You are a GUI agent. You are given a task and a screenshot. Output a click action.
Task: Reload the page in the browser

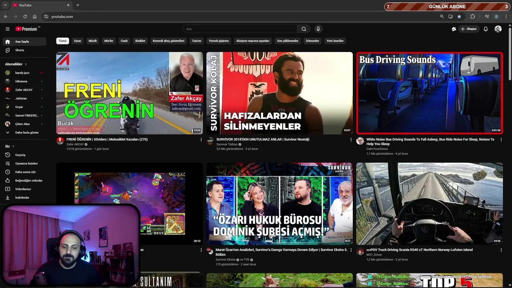25,16
